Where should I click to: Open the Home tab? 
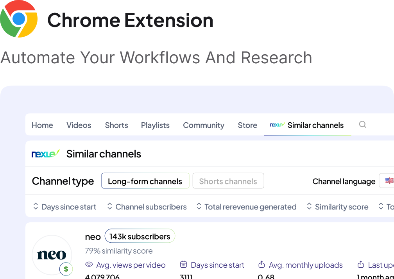click(x=42, y=125)
